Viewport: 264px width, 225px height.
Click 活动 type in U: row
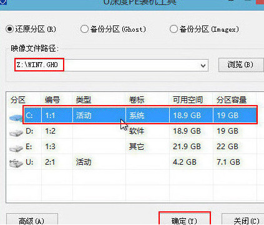pyautogui.click(x=84, y=162)
